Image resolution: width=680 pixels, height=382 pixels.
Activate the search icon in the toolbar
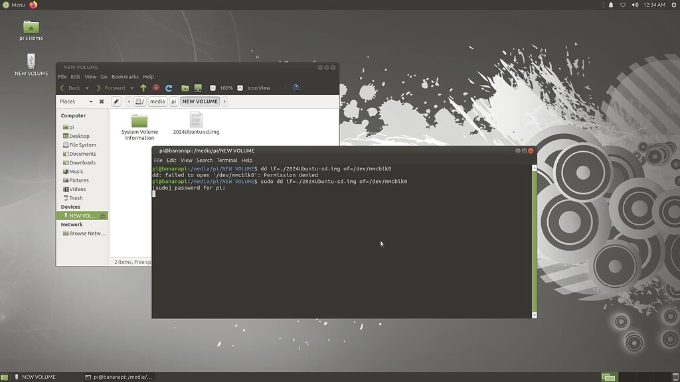tap(297, 88)
